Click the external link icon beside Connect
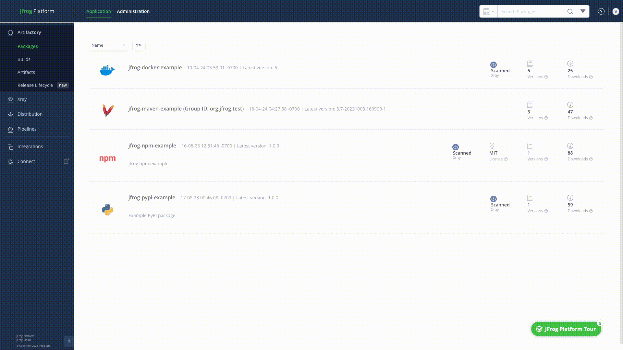This screenshot has width=623, height=350. [x=66, y=161]
